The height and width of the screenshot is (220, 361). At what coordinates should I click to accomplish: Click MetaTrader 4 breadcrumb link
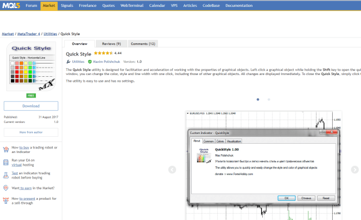[x=28, y=34]
